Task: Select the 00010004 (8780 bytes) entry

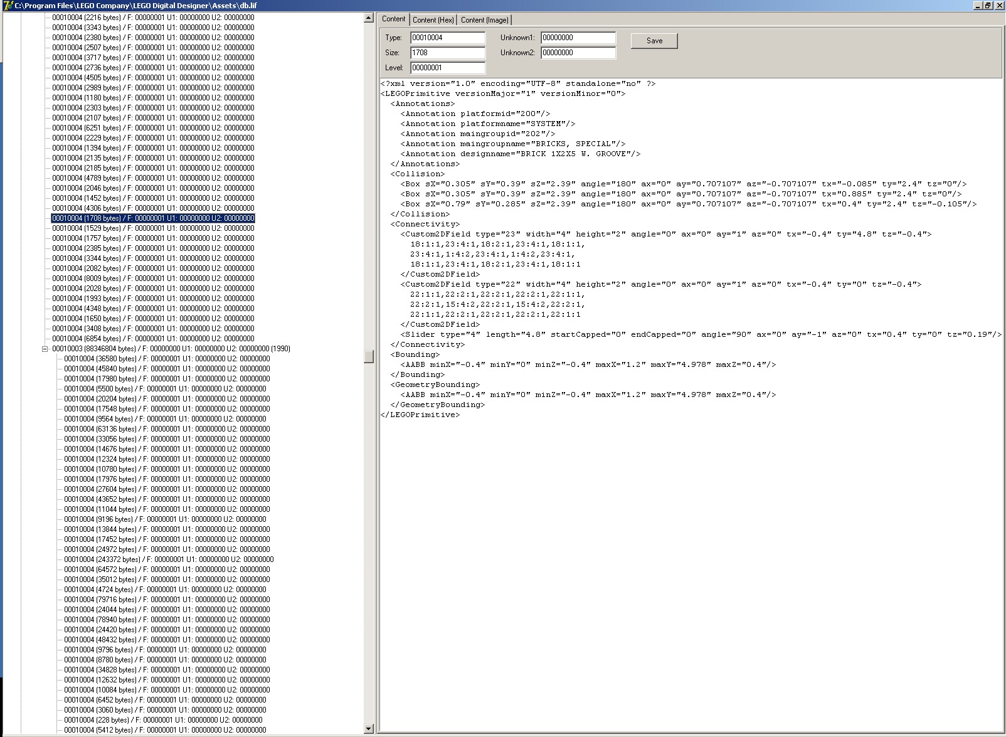Action: (165, 660)
